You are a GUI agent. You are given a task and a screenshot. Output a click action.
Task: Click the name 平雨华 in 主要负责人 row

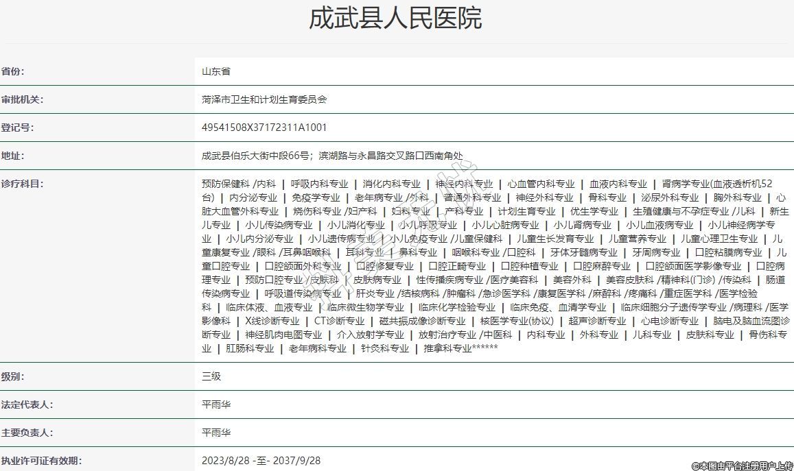tap(215, 433)
